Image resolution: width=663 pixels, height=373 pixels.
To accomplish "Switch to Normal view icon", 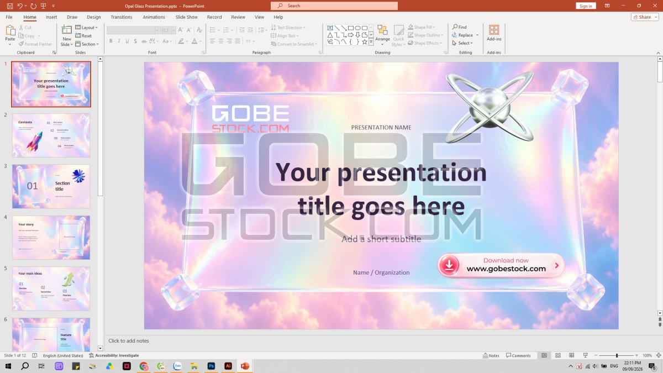I will point(544,355).
